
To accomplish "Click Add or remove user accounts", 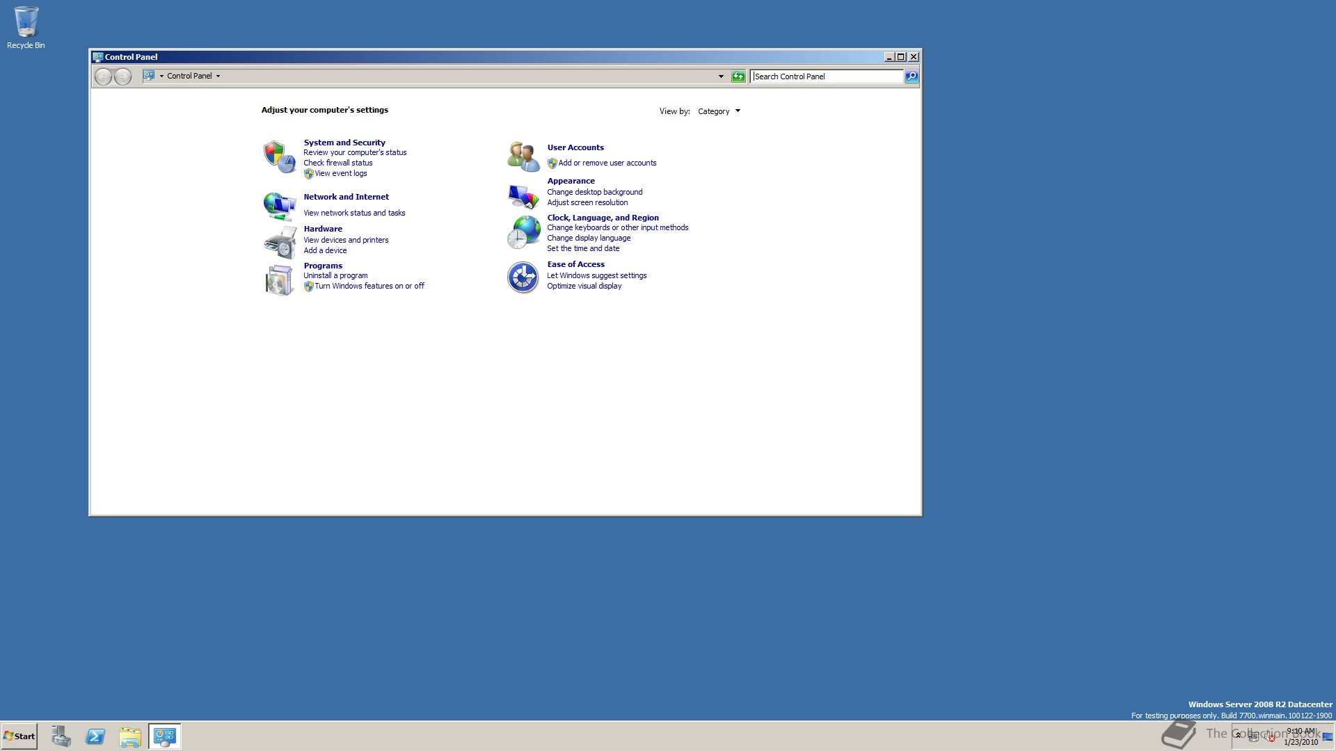I will pyautogui.click(x=607, y=163).
